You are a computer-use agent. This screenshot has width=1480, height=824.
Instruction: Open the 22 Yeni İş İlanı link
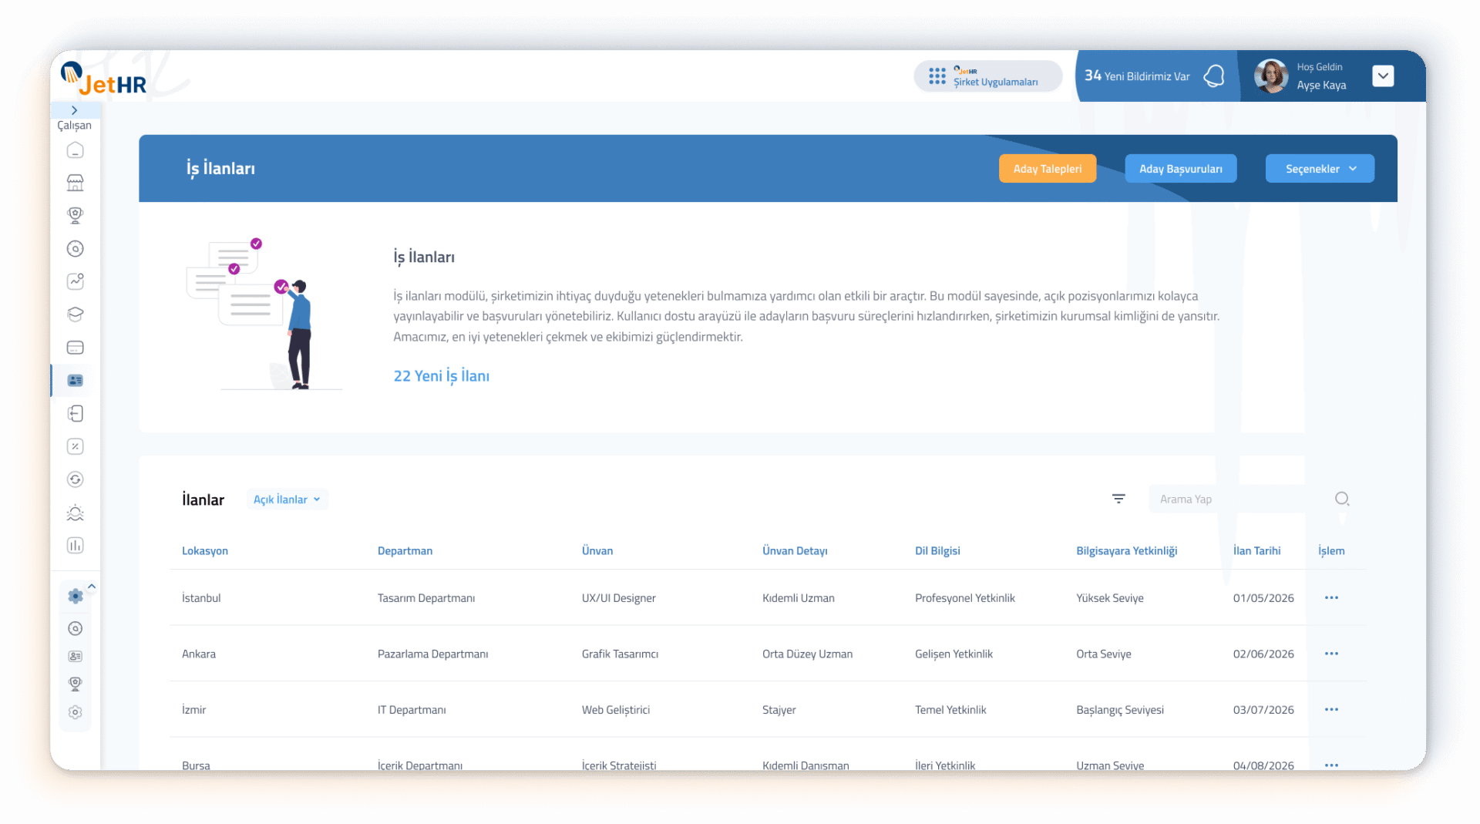click(441, 376)
